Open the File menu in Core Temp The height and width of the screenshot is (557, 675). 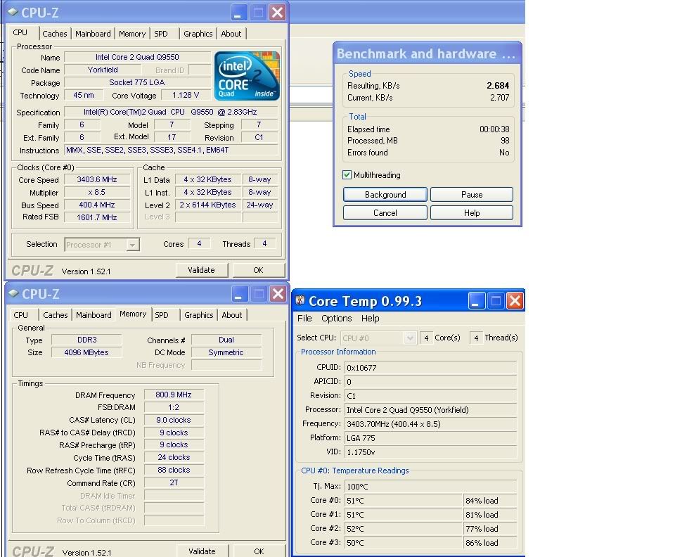click(x=304, y=318)
